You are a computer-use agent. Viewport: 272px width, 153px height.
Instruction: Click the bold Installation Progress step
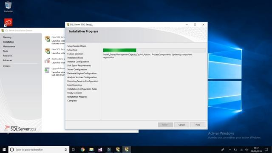coord(77,97)
